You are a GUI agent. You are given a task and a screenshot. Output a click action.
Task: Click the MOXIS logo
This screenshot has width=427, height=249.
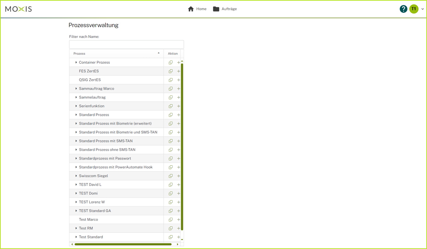point(19,9)
